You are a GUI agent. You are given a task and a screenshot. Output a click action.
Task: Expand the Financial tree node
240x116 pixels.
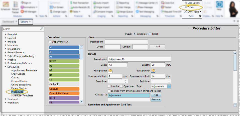(x=6, y=35)
